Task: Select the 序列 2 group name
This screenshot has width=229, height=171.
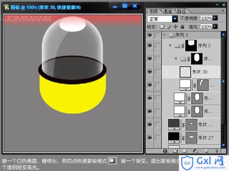Action: (204, 45)
